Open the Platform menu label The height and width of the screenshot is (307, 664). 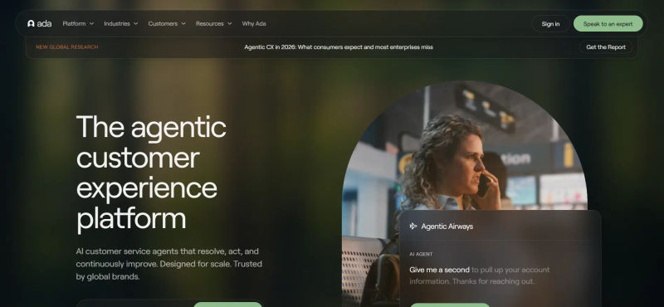click(74, 24)
